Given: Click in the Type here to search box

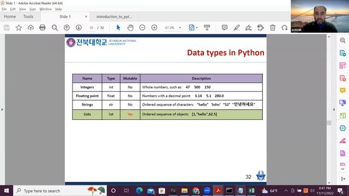Looking at the screenshot, I should point(60,191).
